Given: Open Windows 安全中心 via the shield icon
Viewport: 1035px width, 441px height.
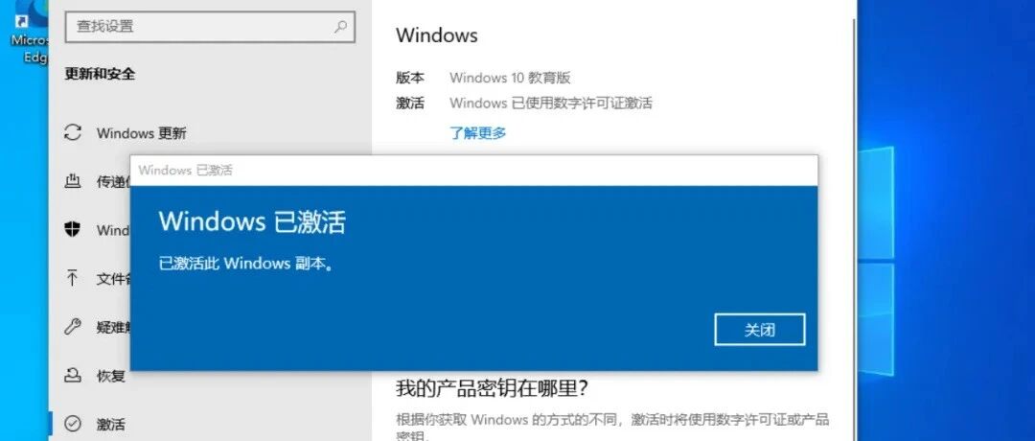Looking at the screenshot, I should tap(72, 230).
